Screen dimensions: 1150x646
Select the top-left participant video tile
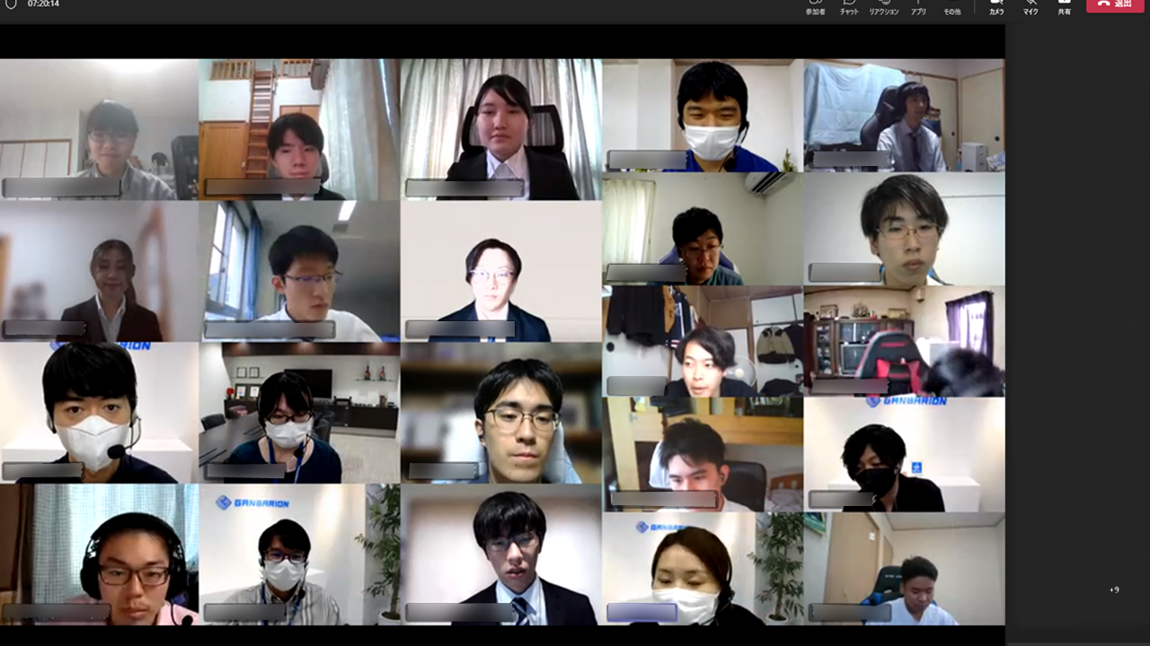99,129
